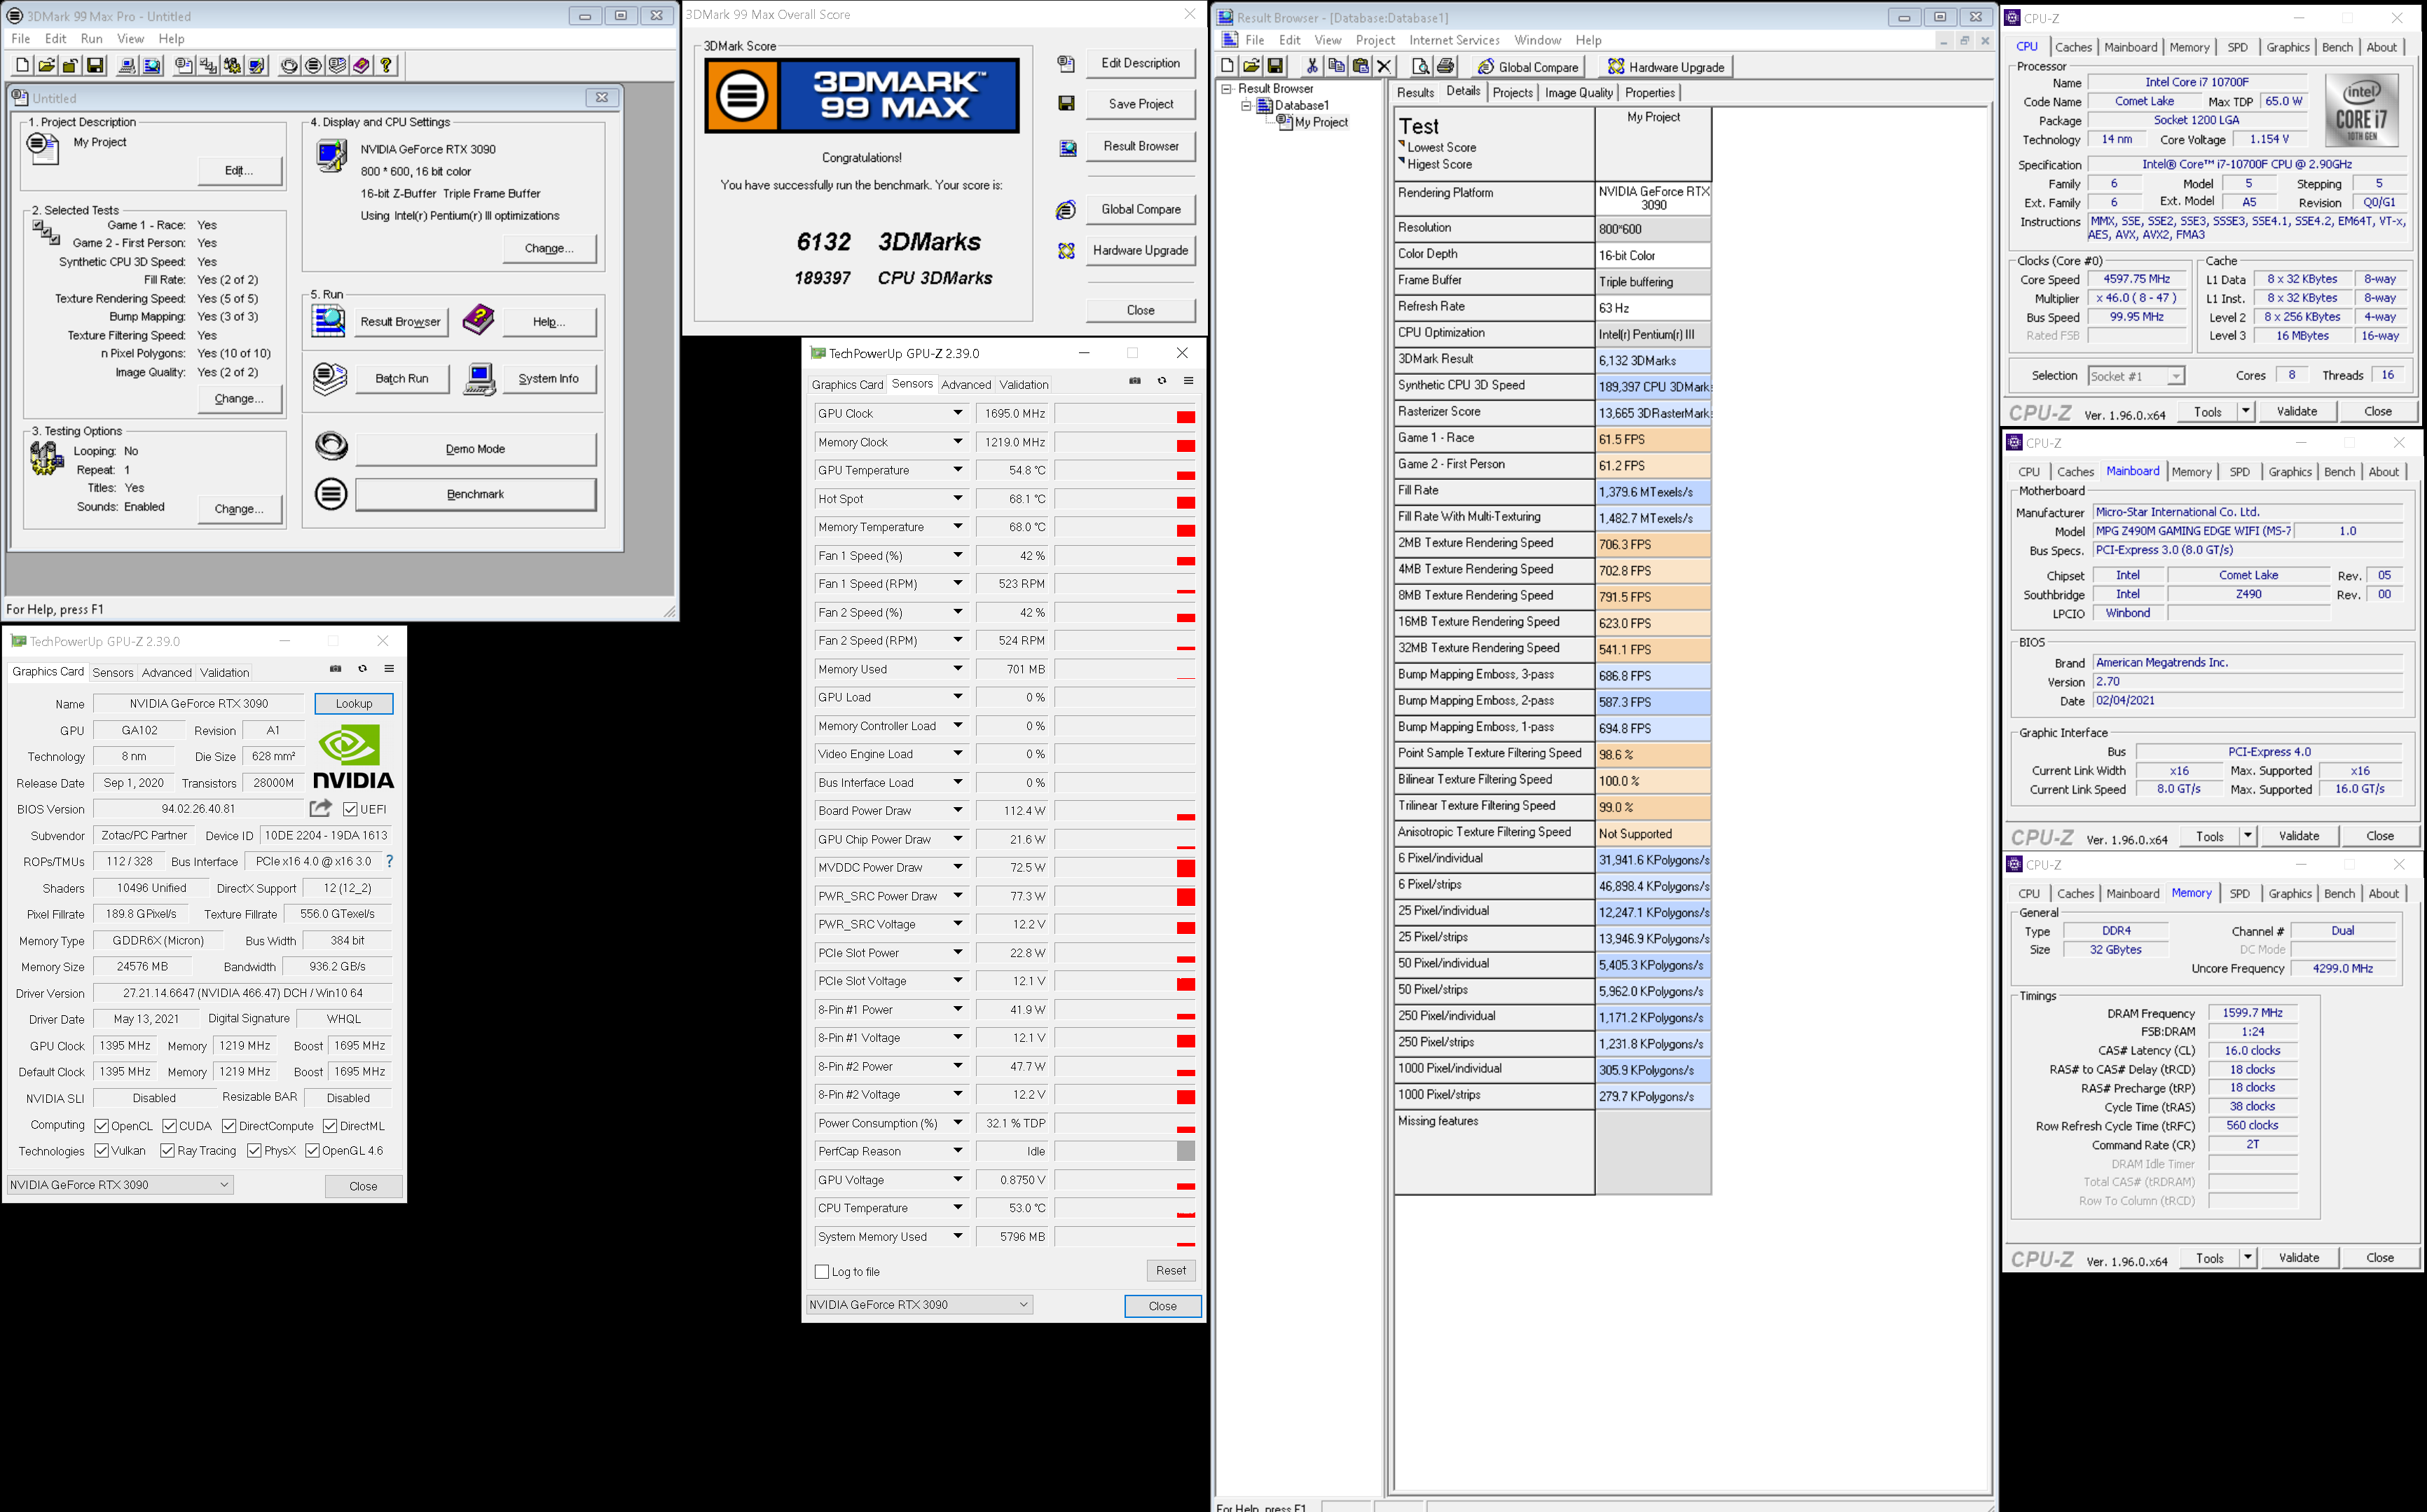Screen dimensions: 2427x1512
Task: Click Save floppy icon in 3DMark toolbar
Action: tap(95, 66)
